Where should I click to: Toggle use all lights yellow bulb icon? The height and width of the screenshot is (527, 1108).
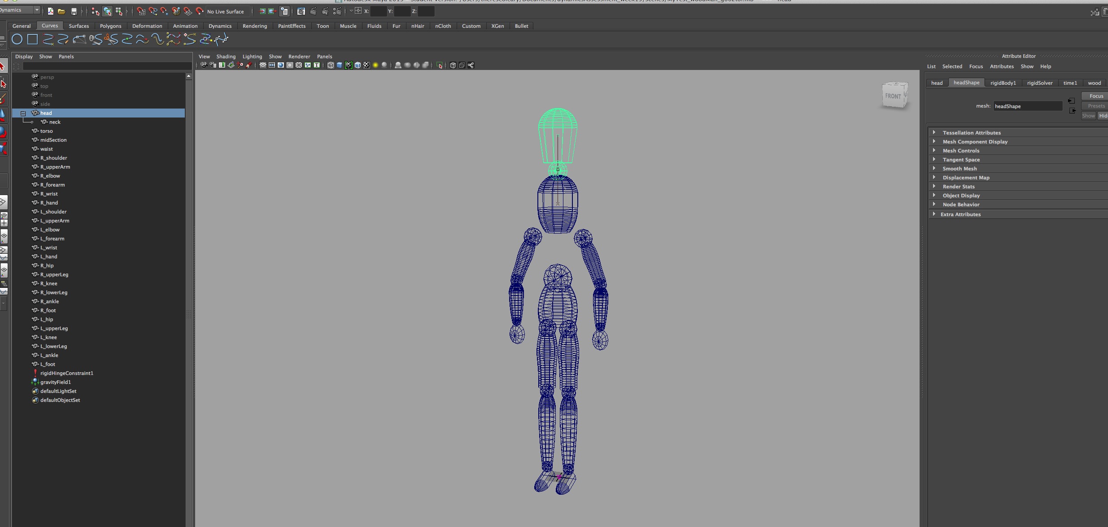(375, 65)
